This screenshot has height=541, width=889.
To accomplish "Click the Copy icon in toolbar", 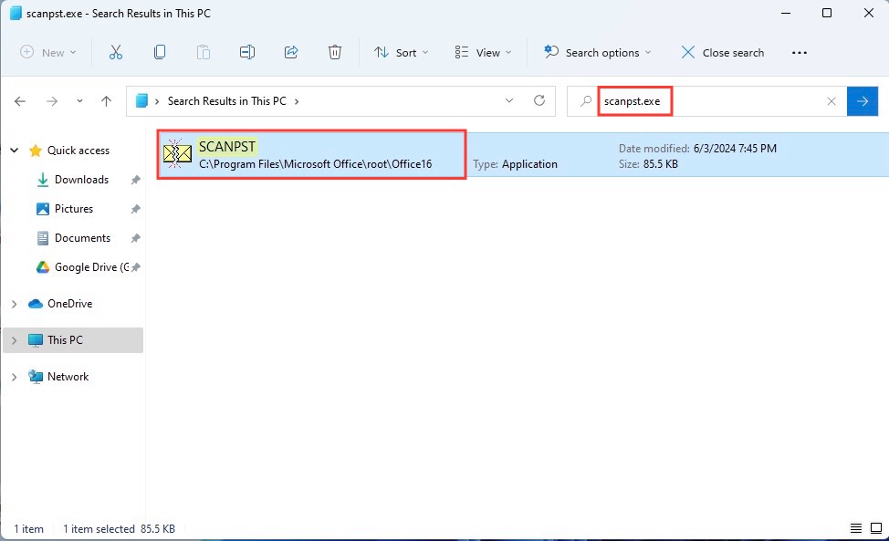I will tap(160, 53).
